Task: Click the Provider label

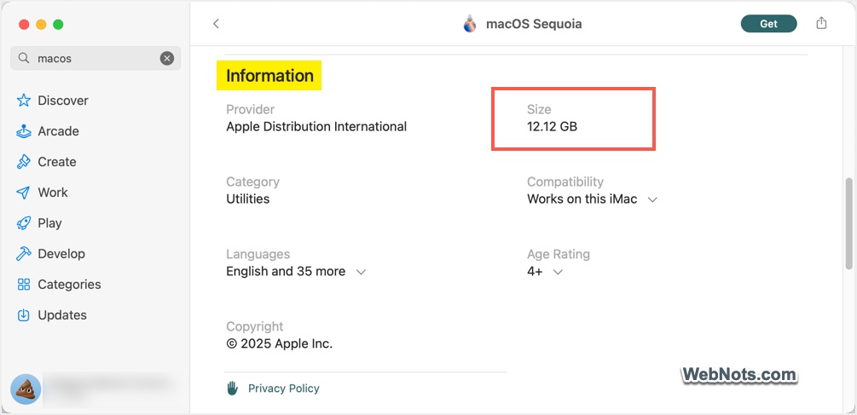Action: click(x=251, y=109)
